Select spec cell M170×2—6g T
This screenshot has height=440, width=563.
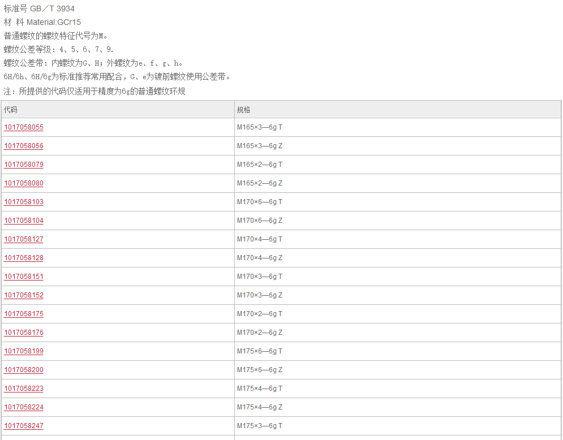click(x=398, y=314)
